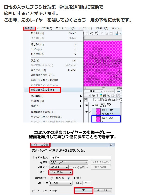Click the merge with layer below icon
Viewport: 148px width, 195px height.
109,100
